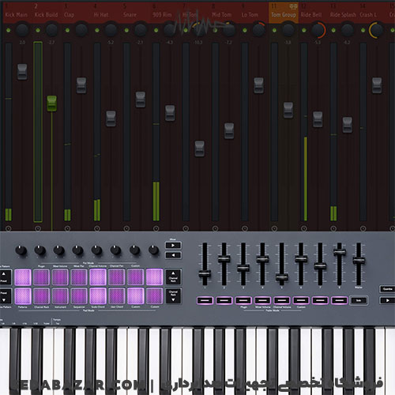Click the Hi Tom volume fader handle
This screenshot has width=395, height=395.
pyautogui.click(x=199, y=149)
